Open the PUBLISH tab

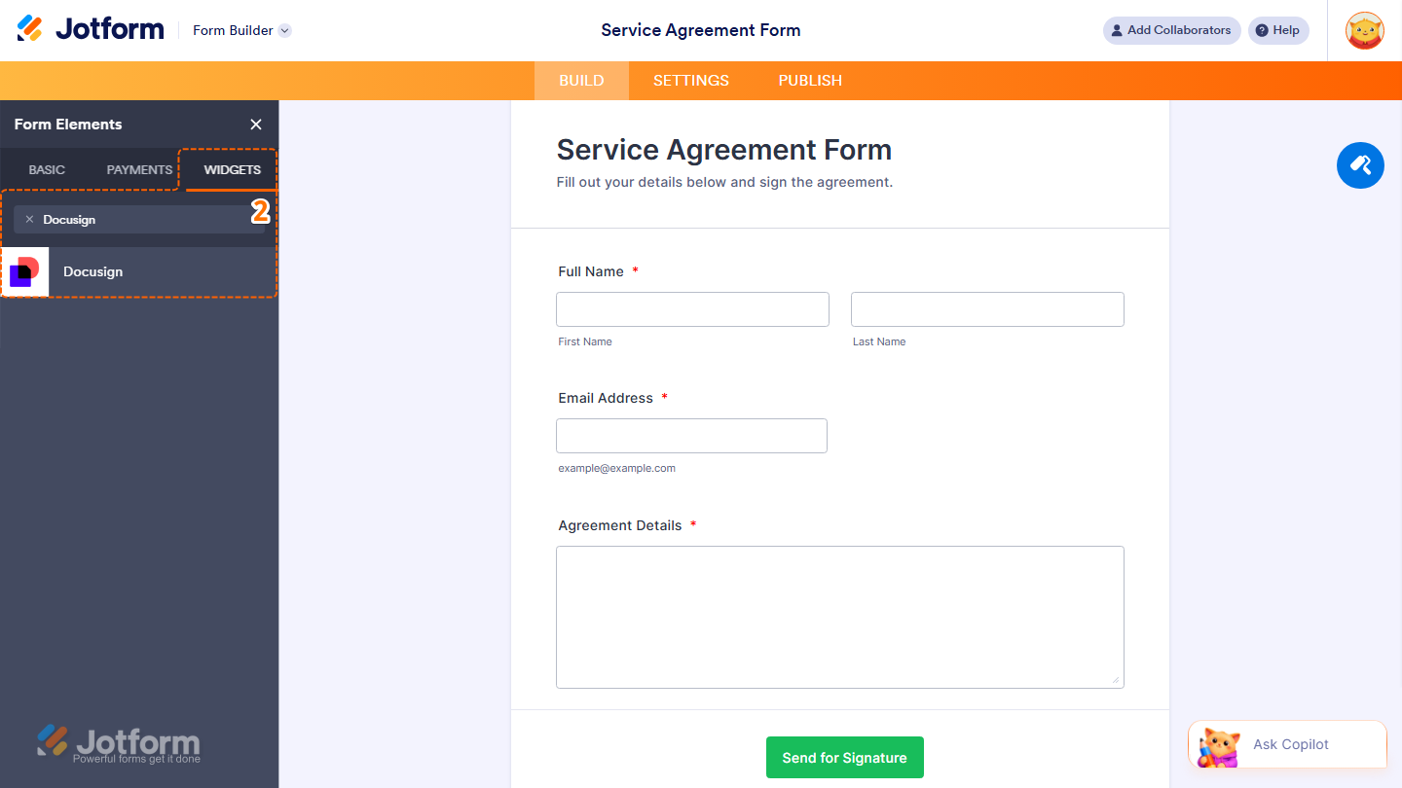(x=809, y=80)
